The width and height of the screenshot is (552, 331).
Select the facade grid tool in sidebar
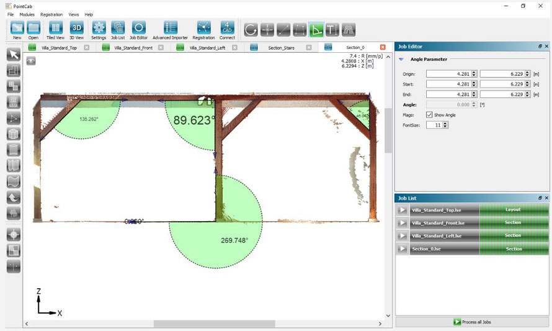pos(14,102)
